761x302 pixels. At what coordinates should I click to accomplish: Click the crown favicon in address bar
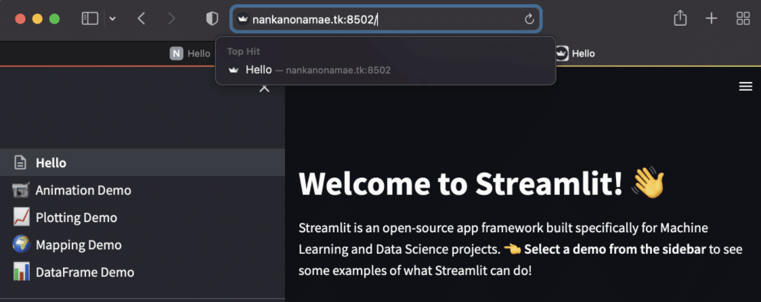pos(243,20)
